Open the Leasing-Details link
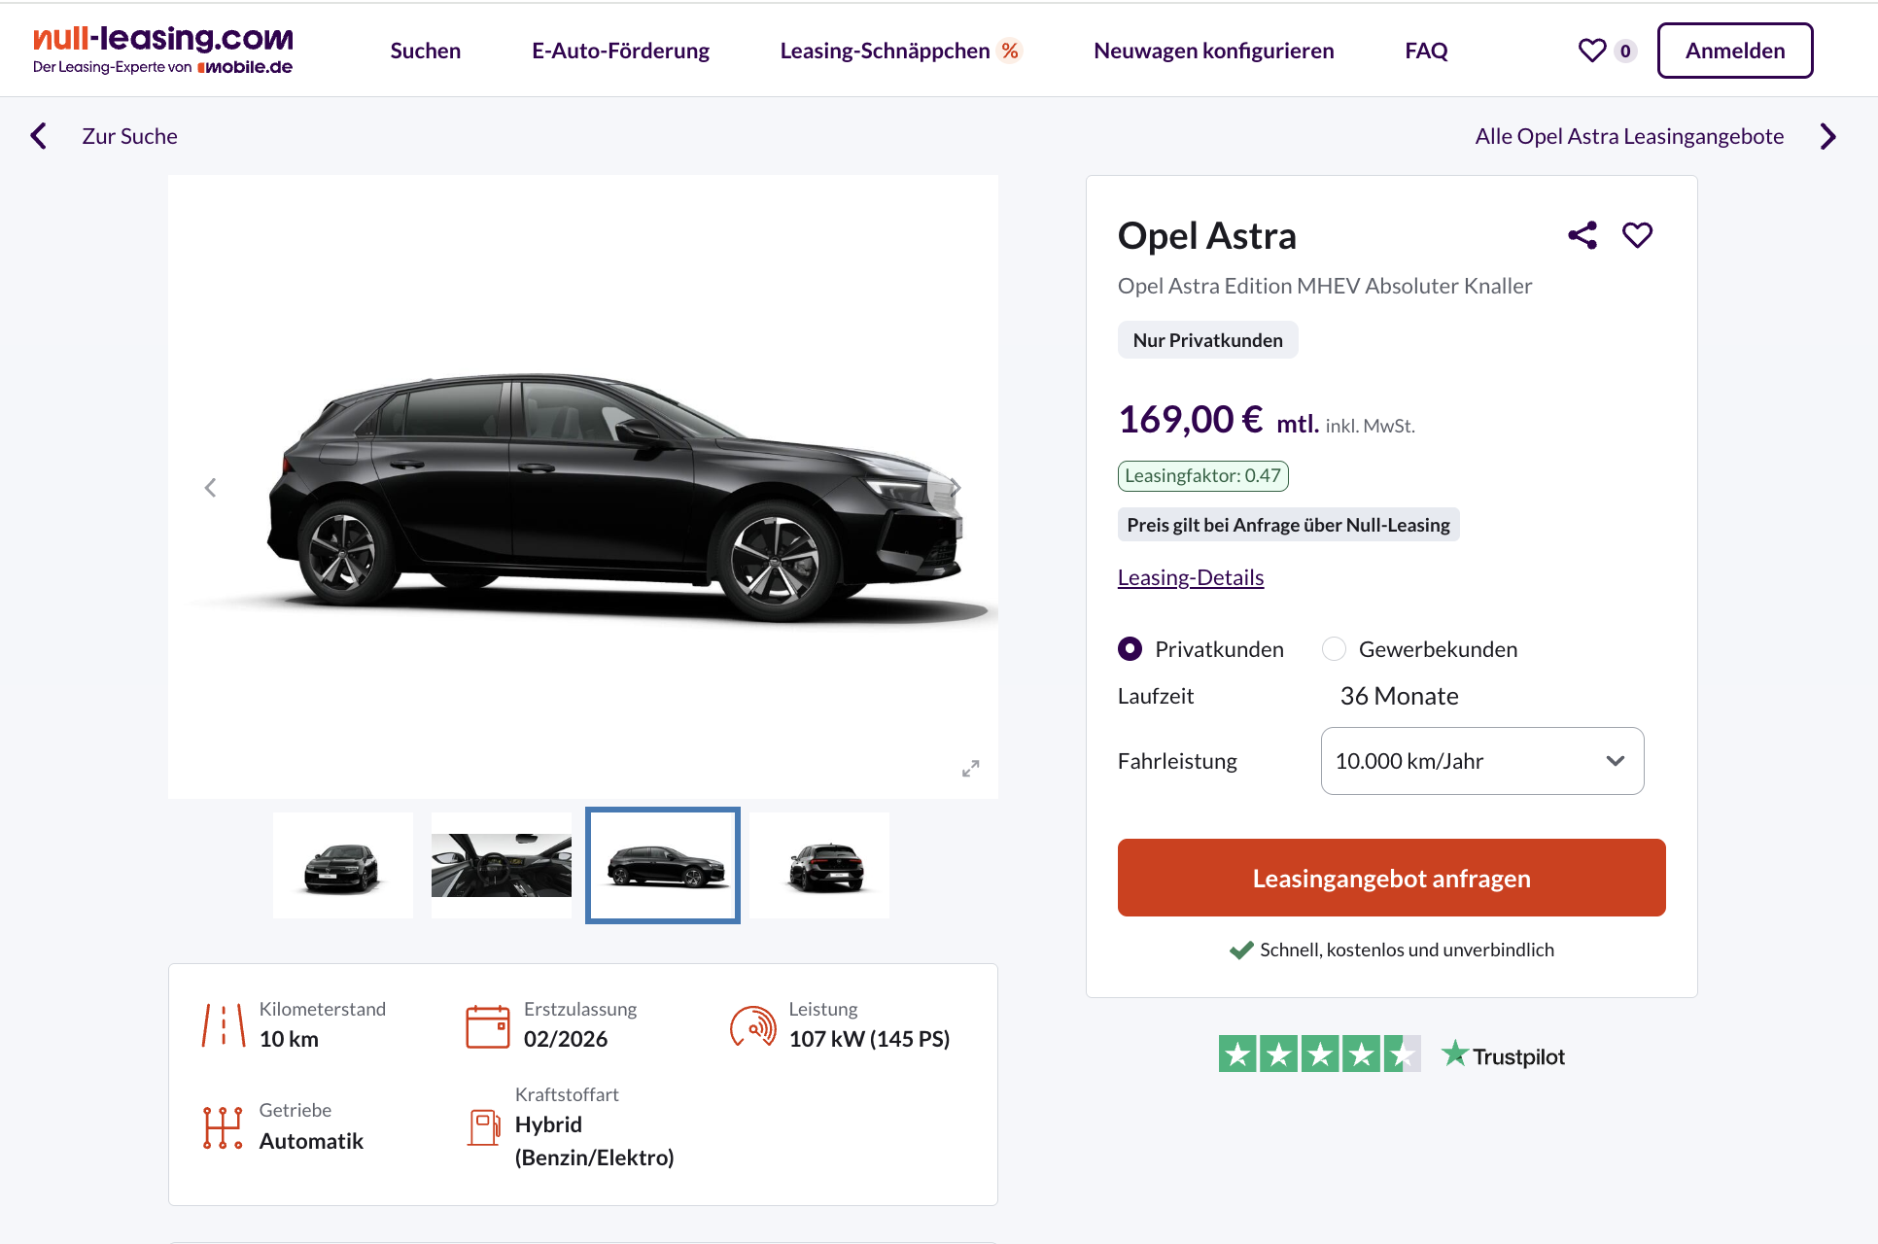This screenshot has width=1878, height=1244. pos(1191,577)
